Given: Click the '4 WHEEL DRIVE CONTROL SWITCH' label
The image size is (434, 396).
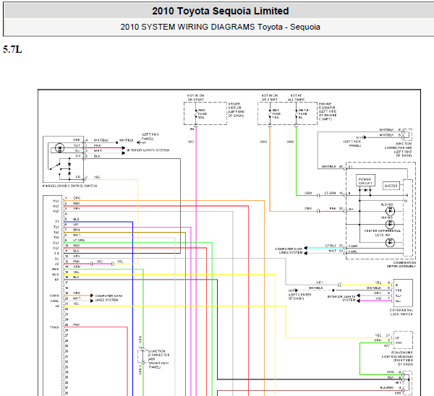Looking at the screenshot, I should 69,186.
